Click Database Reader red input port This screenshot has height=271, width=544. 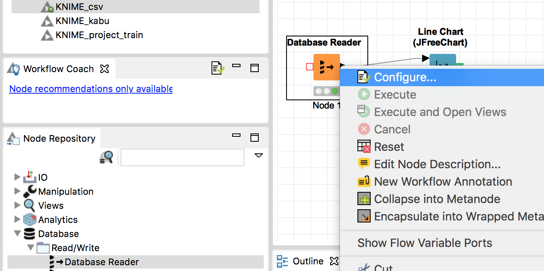(x=309, y=67)
